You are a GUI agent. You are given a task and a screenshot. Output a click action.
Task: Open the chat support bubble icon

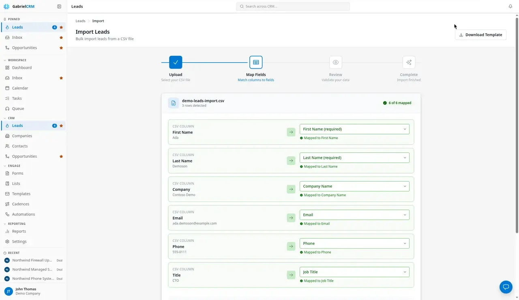click(x=506, y=287)
